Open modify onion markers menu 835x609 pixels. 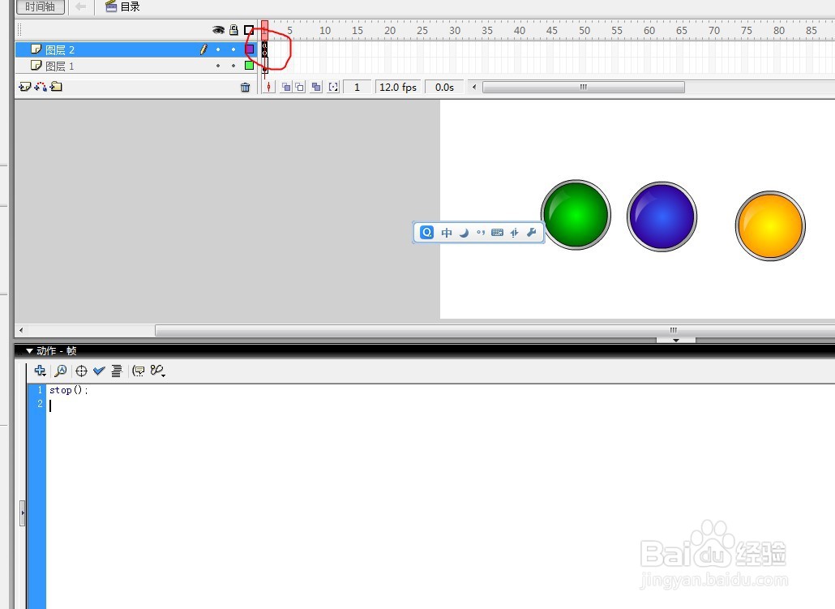point(333,87)
